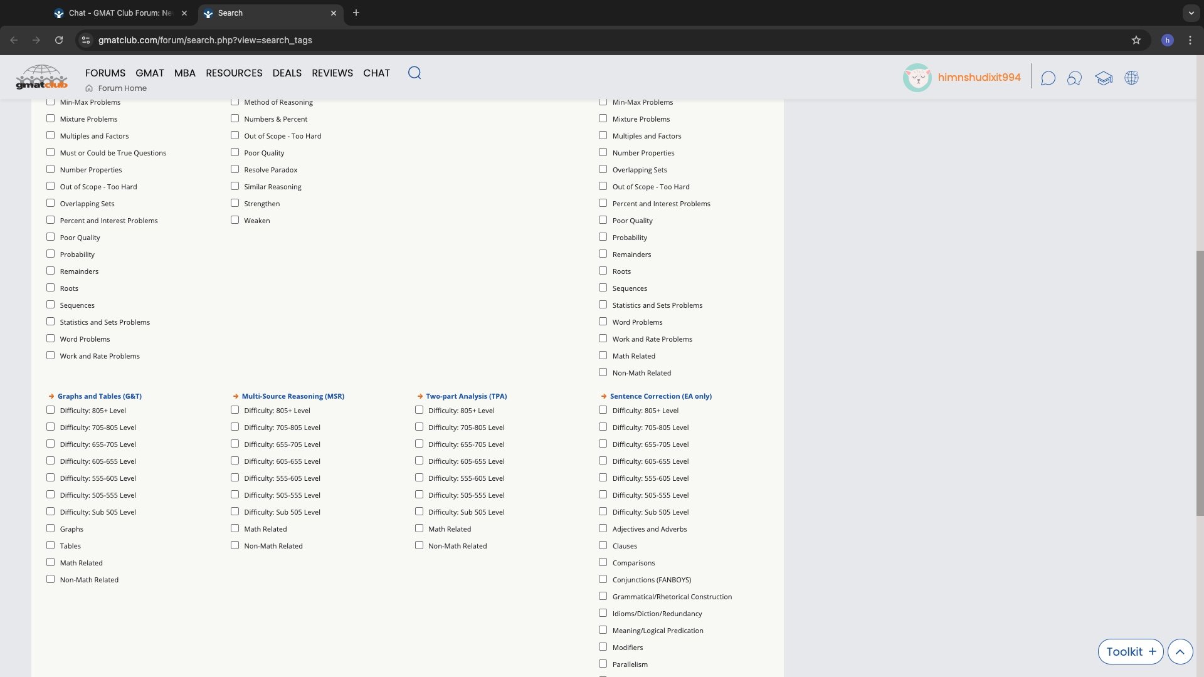Open Chrome tab search dropdown arrow

[x=1191, y=13]
